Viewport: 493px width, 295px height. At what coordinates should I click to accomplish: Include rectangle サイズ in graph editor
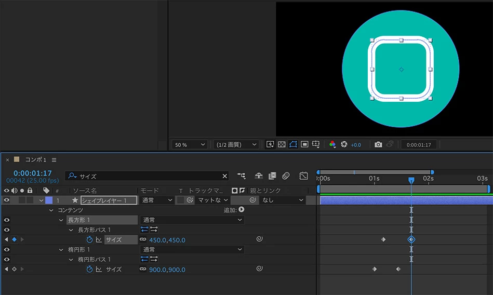coord(99,239)
